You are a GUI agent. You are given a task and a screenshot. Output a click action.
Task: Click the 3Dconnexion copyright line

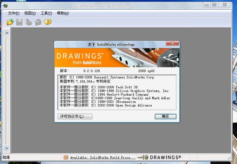pyautogui.click(x=98, y=102)
